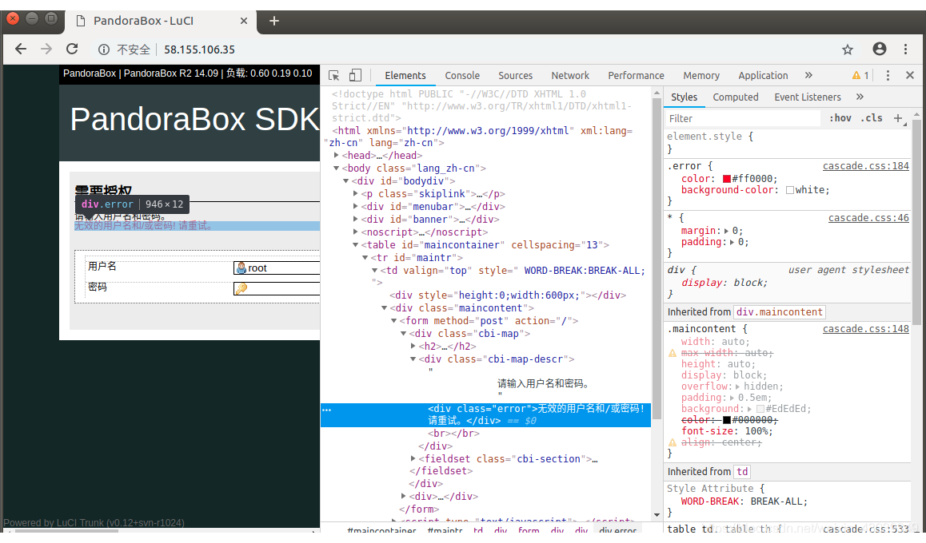Open the browser profile account icon

pyautogui.click(x=880, y=50)
